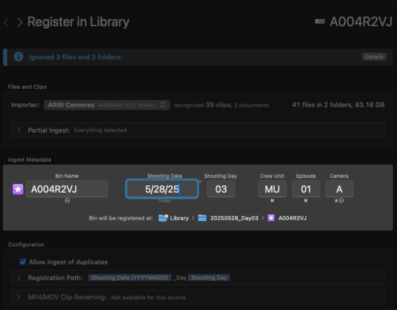The width and height of the screenshot is (397, 310).
Task: Click the circled minus icon under Camera field
Action: pos(341,201)
